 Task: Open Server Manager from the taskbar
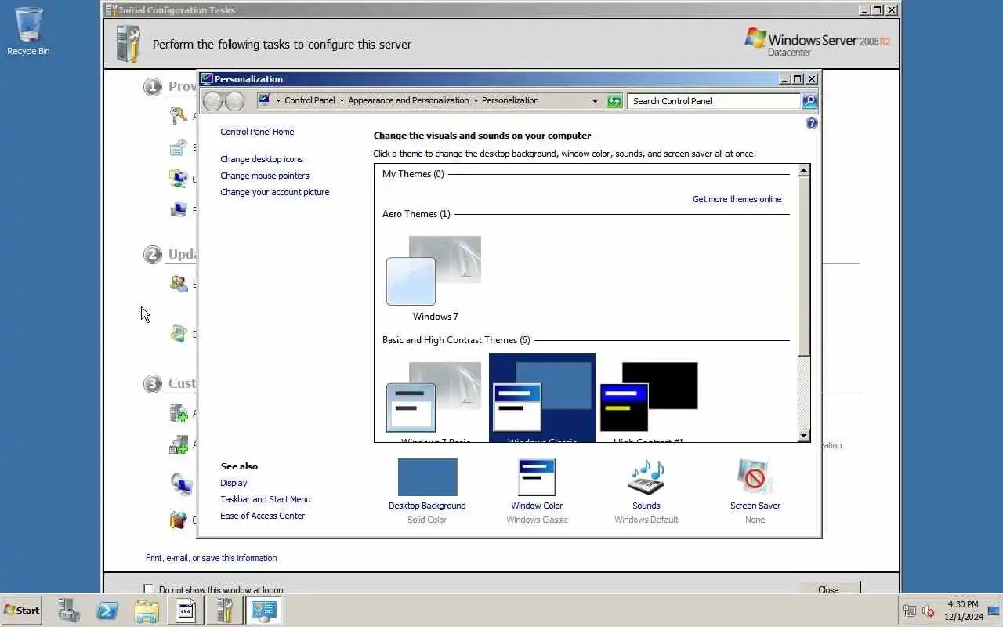69,610
